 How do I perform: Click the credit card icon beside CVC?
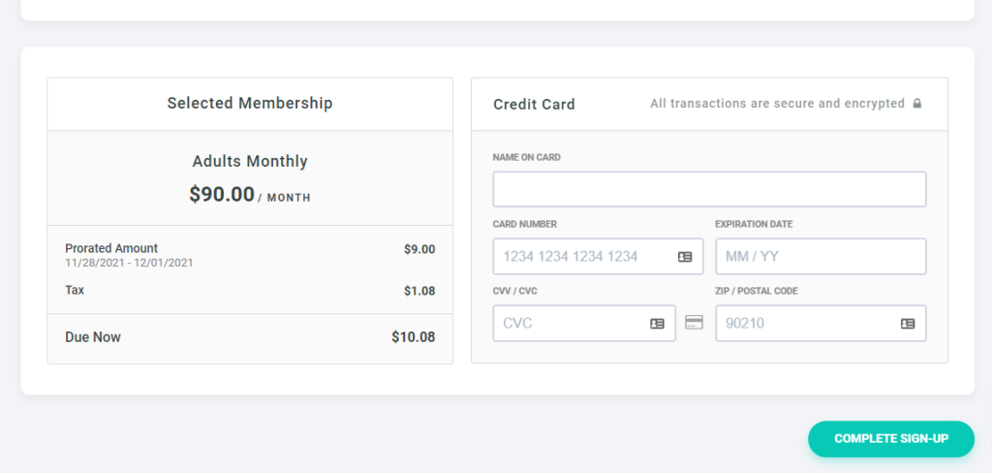694,323
